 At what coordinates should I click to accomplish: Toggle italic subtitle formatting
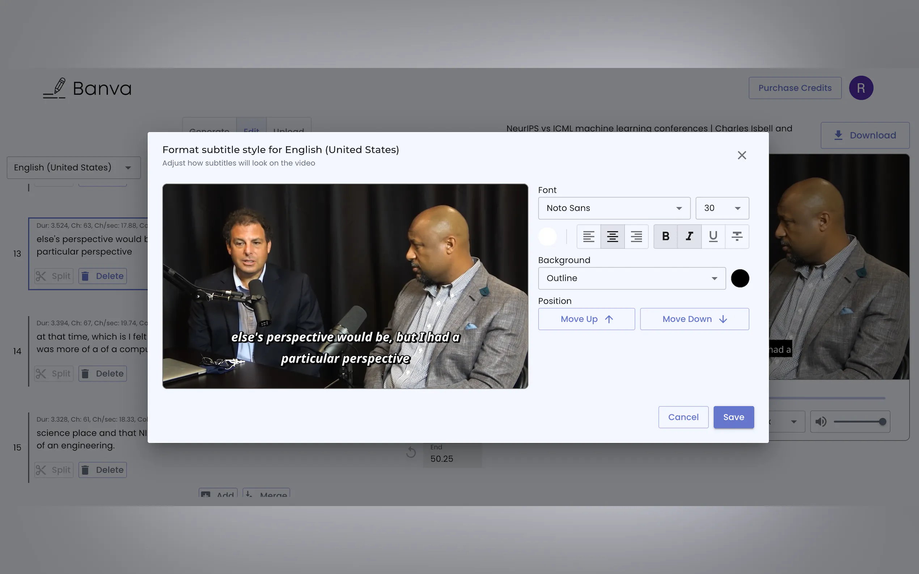(689, 236)
